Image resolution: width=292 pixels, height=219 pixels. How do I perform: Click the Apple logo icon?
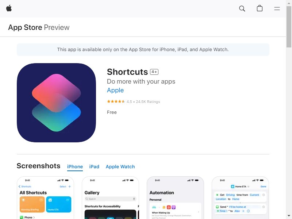[9, 8]
